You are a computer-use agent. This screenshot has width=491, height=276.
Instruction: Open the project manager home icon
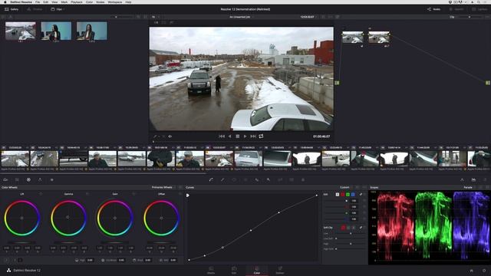[471, 271]
